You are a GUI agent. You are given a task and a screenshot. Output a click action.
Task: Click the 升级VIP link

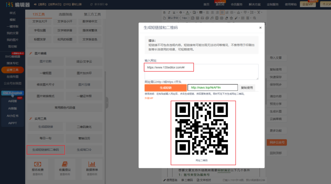tap(149, 98)
